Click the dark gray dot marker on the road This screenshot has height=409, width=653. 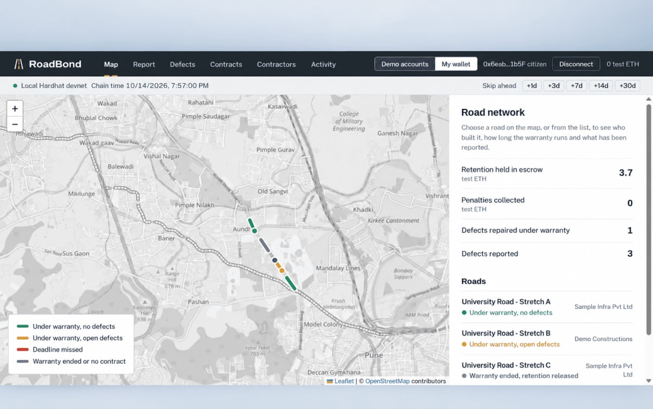click(275, 260)
